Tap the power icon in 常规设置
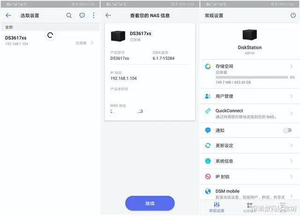Screen dimensions: 300x216 tap(293, 15)
